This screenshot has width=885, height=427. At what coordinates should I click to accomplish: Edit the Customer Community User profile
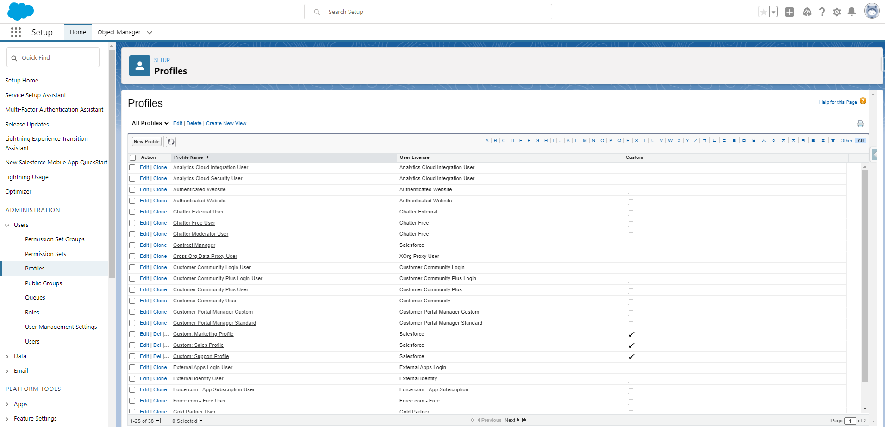(x=144, y=301)
